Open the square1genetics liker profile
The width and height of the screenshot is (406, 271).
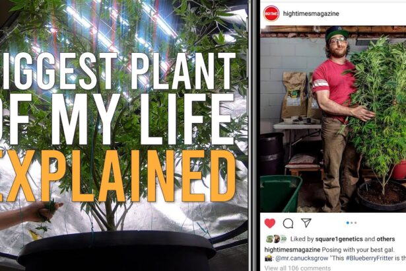[339, 239]
